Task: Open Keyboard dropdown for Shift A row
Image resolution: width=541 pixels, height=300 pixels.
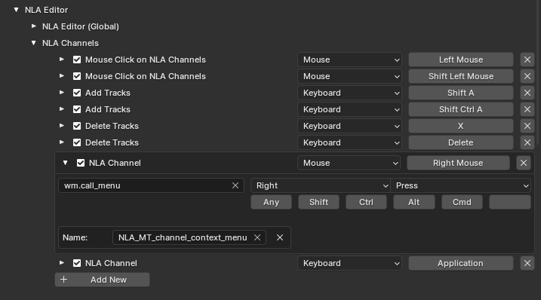Action: pyautogui.click(x=349, y=93)
